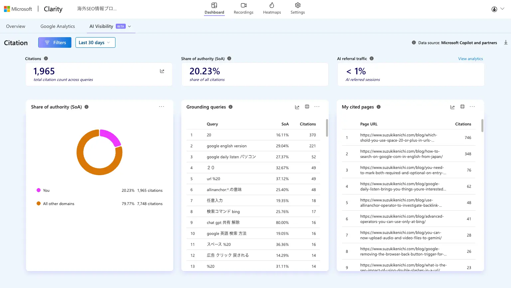511x288 pixels.
Task: Open the Heatmaps tab
Action: pyautogui.click(x=272, y=9)
